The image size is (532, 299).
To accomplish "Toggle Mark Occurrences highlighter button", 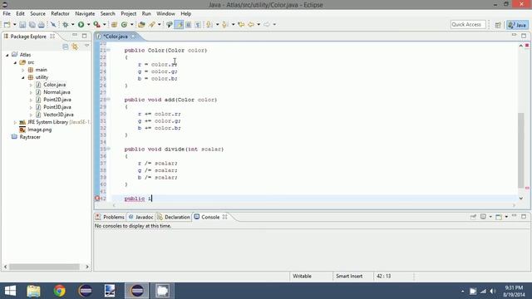I will [x=179, y=24].
